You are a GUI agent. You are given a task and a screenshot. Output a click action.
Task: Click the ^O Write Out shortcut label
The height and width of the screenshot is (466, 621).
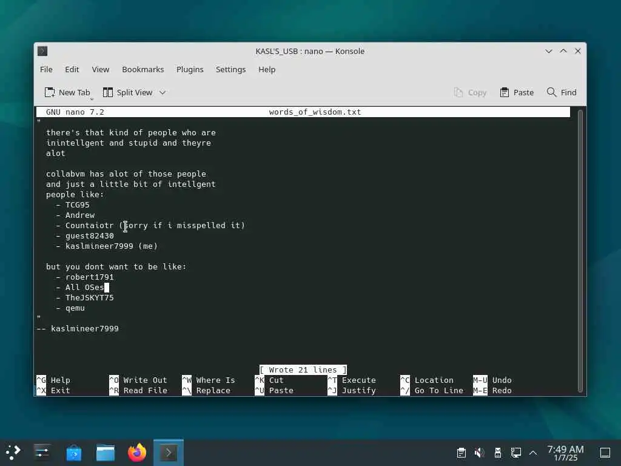(x=138, y=380)
